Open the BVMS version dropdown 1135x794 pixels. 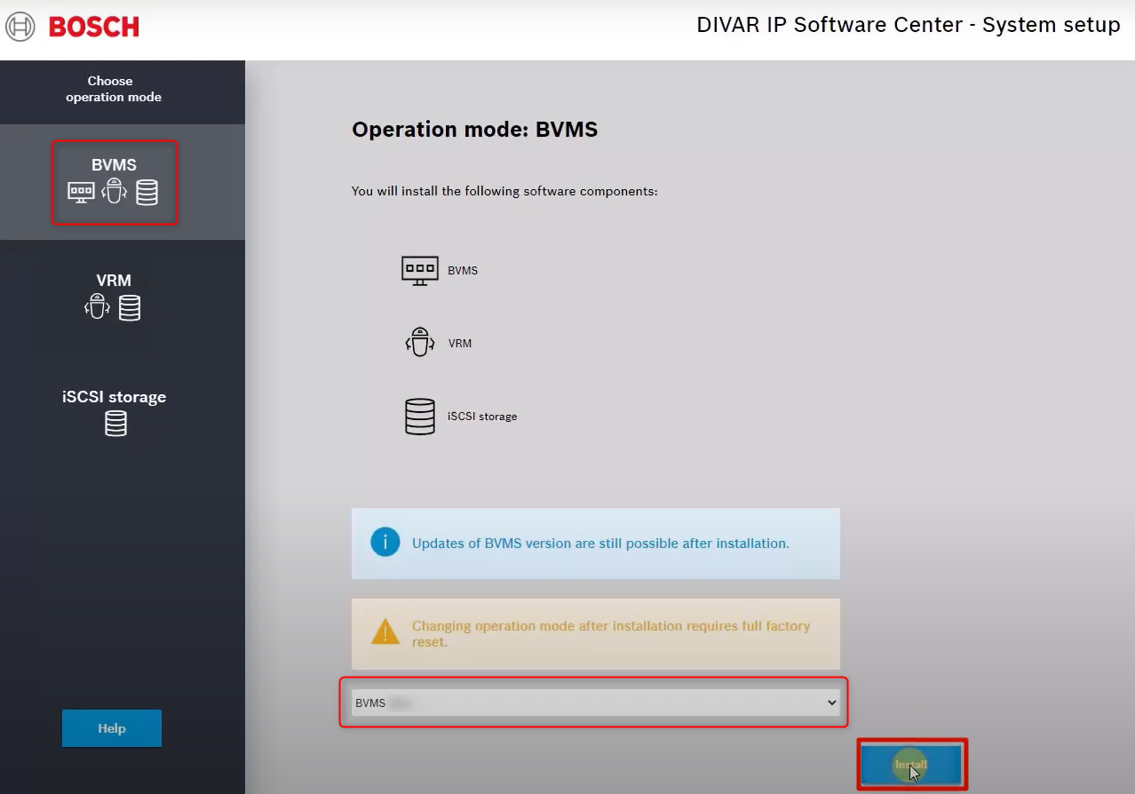point(593,703)
